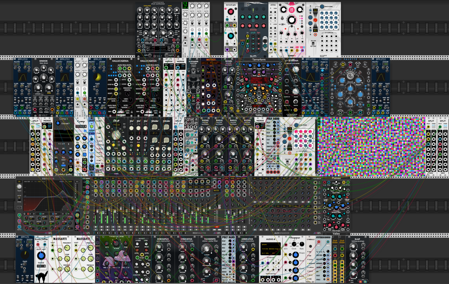This screenshot has height=284, width=449.
Task: Click the Channel knob on Comp II
Action: click(58, 123)
